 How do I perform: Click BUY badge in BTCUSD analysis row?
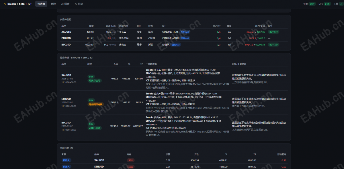91,124
